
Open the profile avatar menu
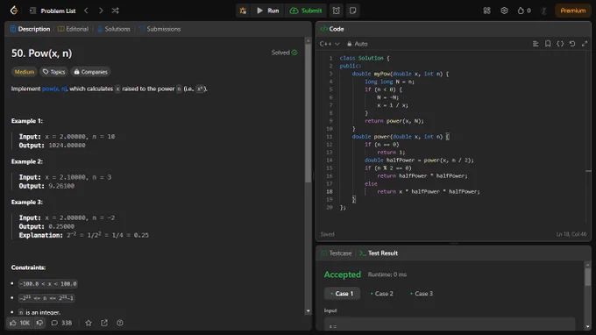(543, 11)
